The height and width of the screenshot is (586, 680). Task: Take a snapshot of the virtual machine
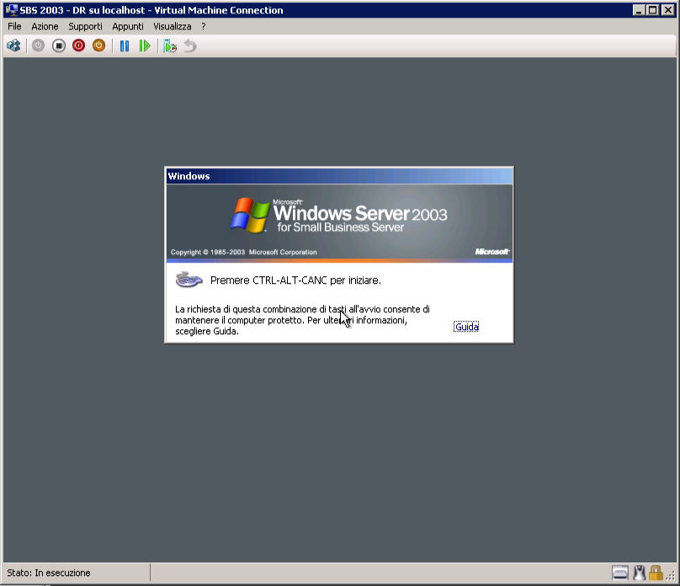point(170,45)
